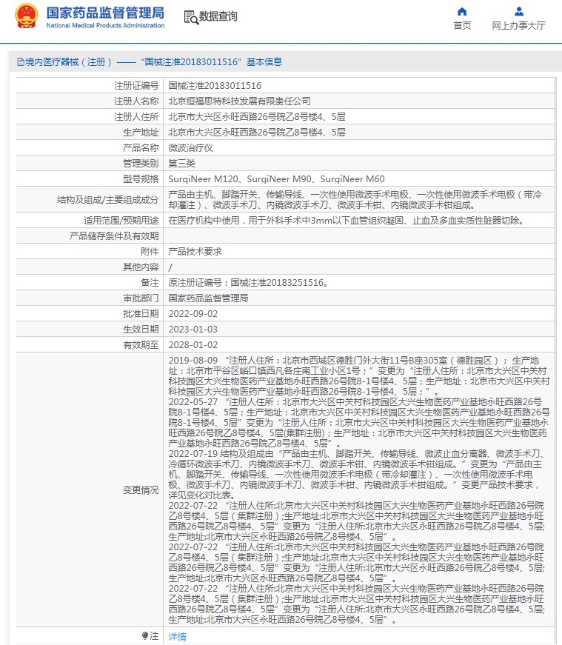Viewport: 562px width, 645px height.
Task: Click the 适用范围/预期用途 description text
Action: 347,221
